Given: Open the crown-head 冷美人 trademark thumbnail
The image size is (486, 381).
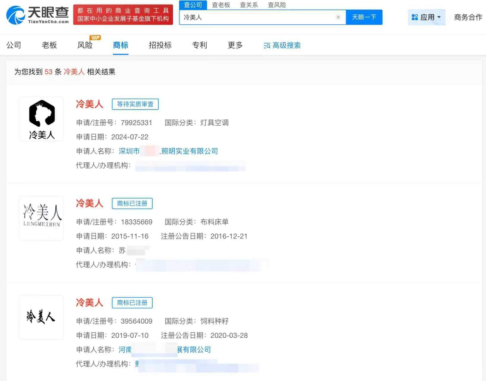Looking at the screenshot, I should [41, 119].
